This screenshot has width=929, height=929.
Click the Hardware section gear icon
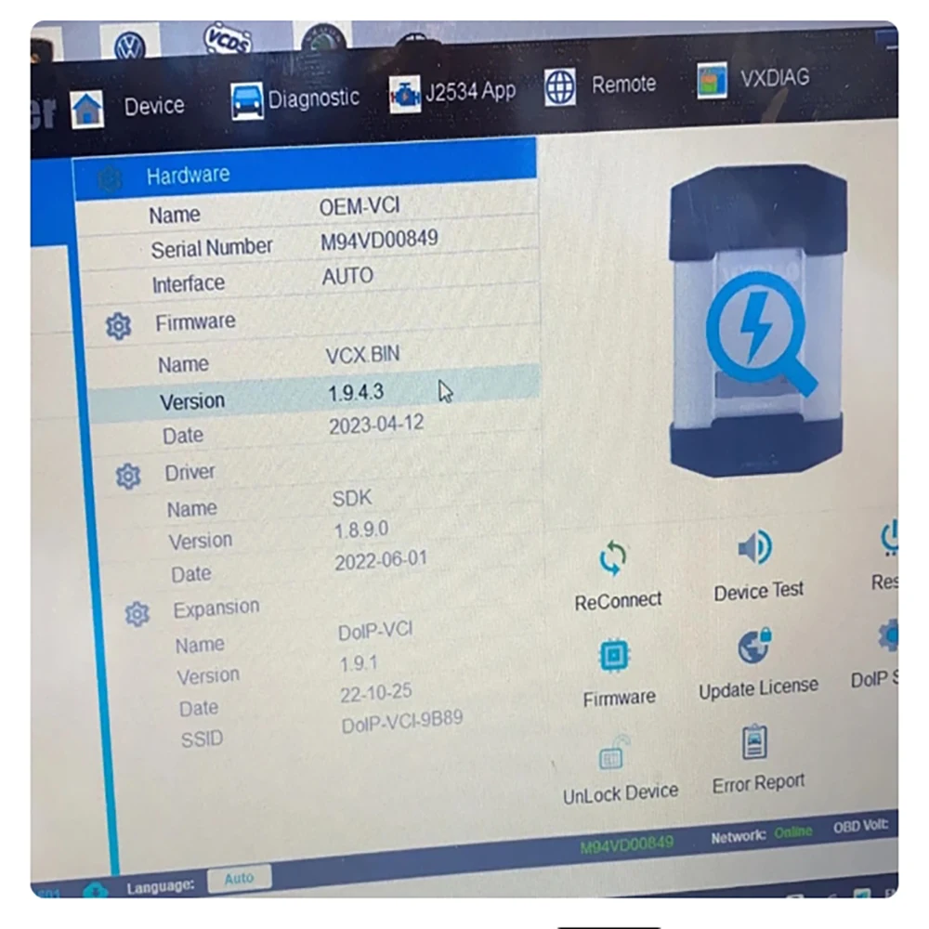pyautogui.click(x=109, y=179)
